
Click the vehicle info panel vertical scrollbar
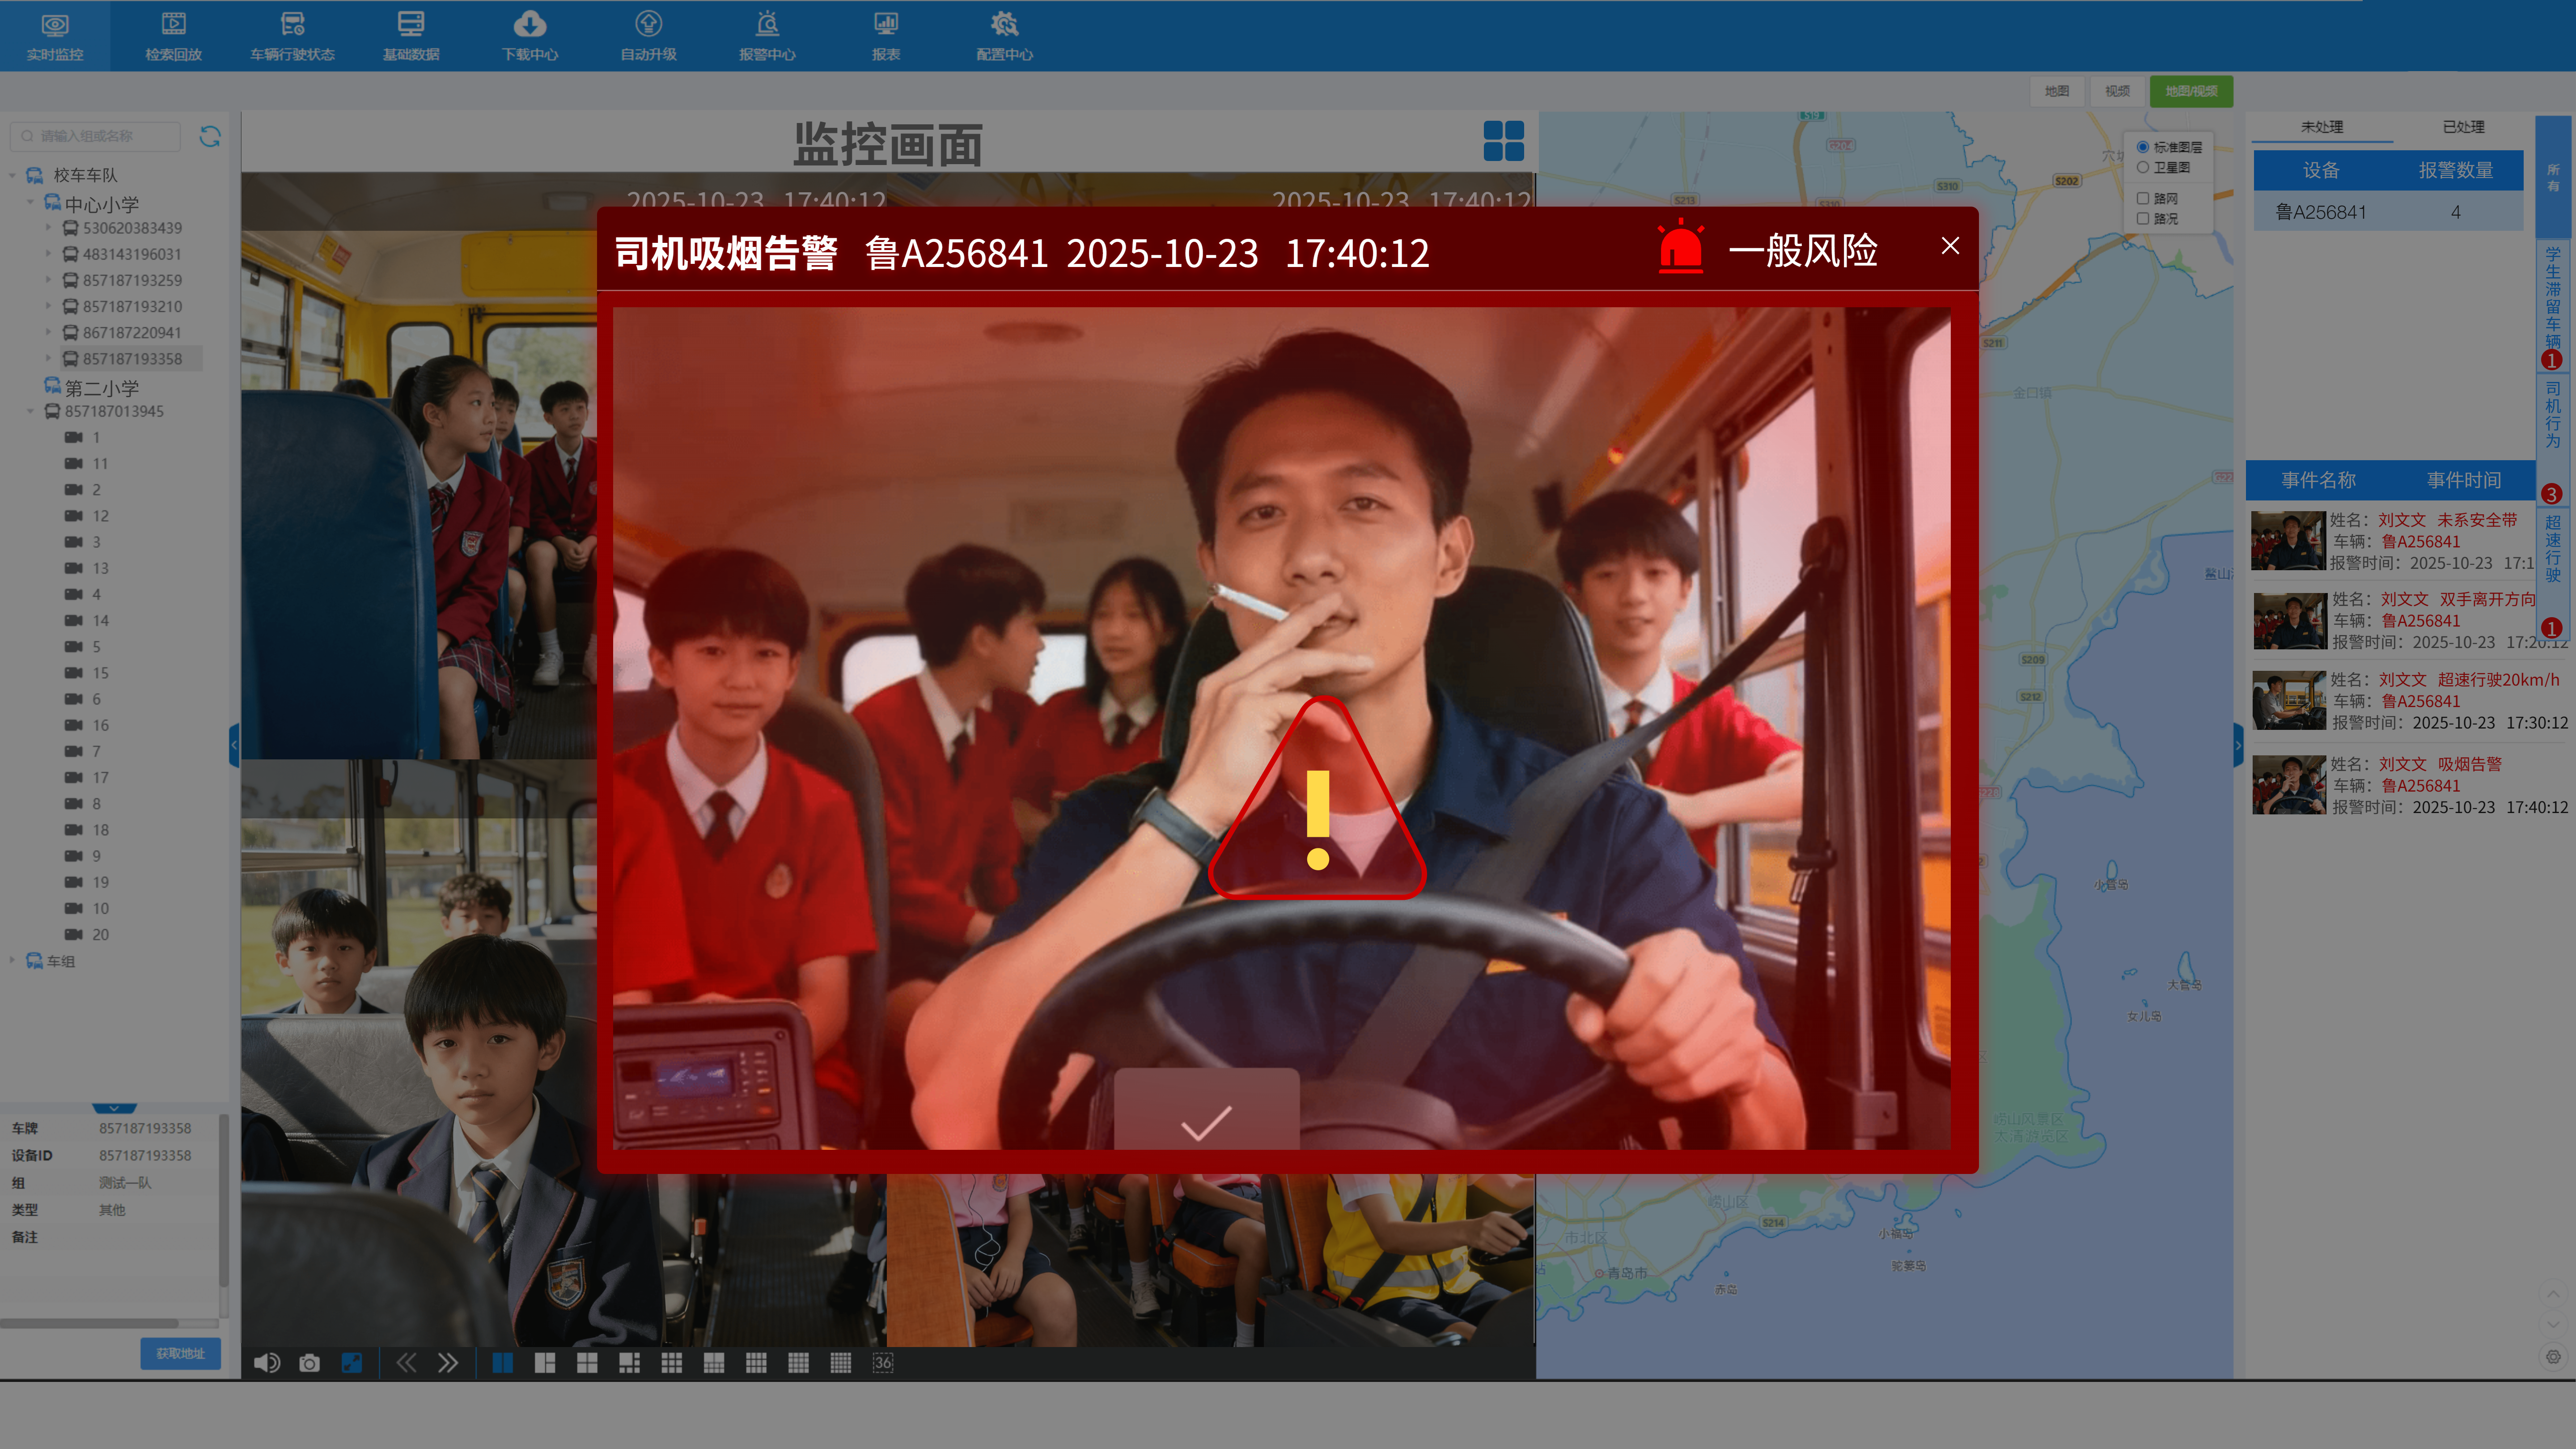point(223,1200)
